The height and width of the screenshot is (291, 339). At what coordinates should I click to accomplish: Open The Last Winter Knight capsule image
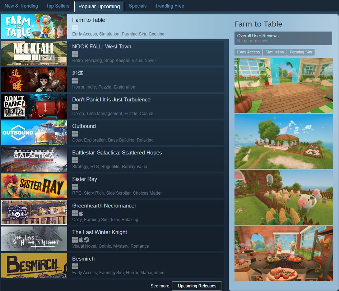(34, 239)
